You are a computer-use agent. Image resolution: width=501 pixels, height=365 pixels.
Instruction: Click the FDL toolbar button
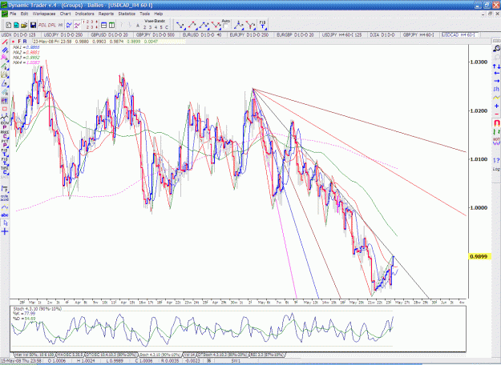42,25
